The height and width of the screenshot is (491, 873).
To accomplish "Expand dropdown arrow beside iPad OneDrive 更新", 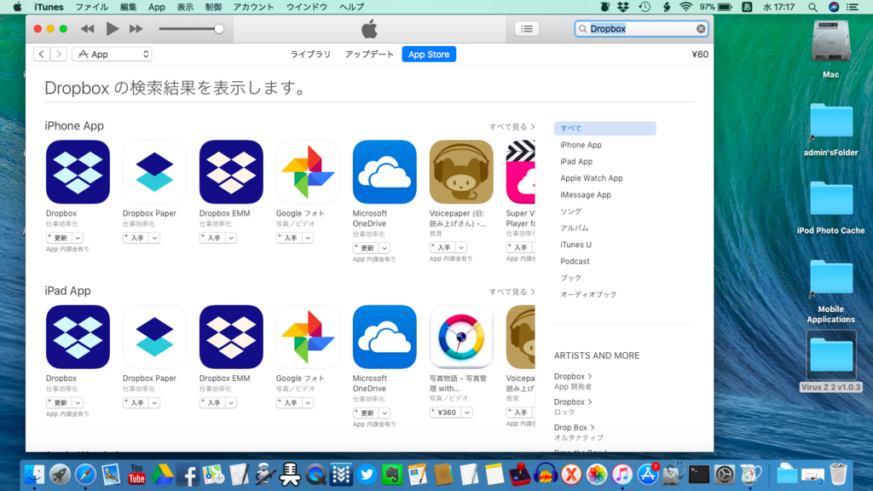I will click(384, 413).
